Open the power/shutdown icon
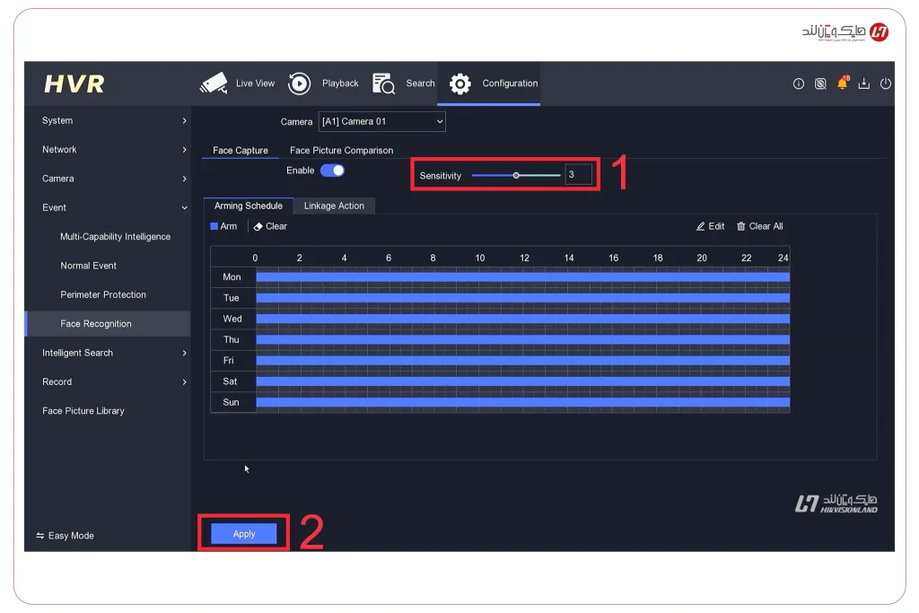 (886, 83)
